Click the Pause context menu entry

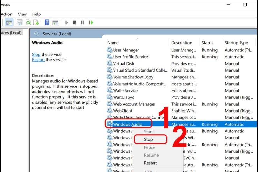[149, 147]
